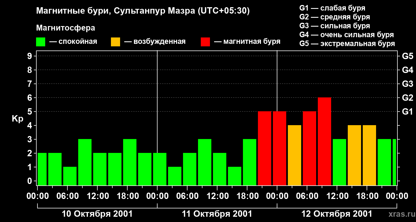Image resolution: width=416 pixels, height=222 pixels.
Task: Click the 18:00 tick label of 12 Октября
Action: tap(367, 196)
